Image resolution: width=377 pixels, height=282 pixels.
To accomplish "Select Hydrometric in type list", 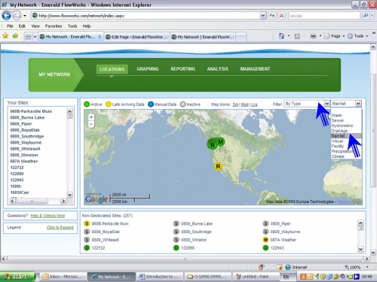I will [342, 126].
